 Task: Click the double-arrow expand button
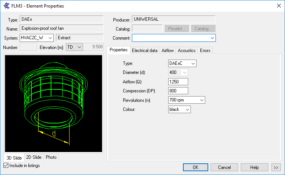276,167
